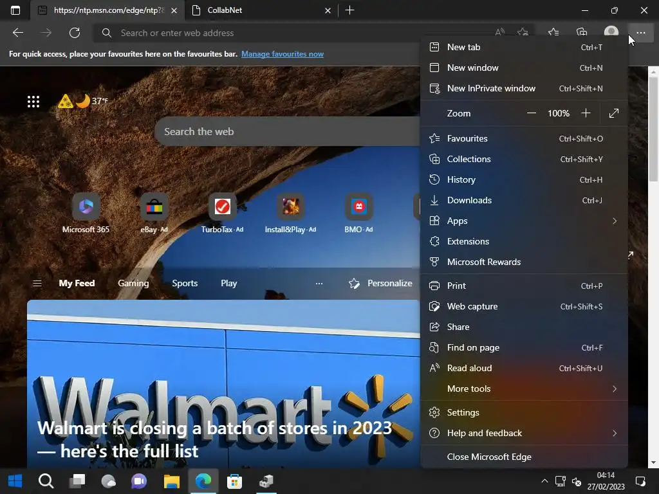The height and width of the screenshot is (494, 659).
Task: Choose Web capture from the menu
Action: point(524,306)
